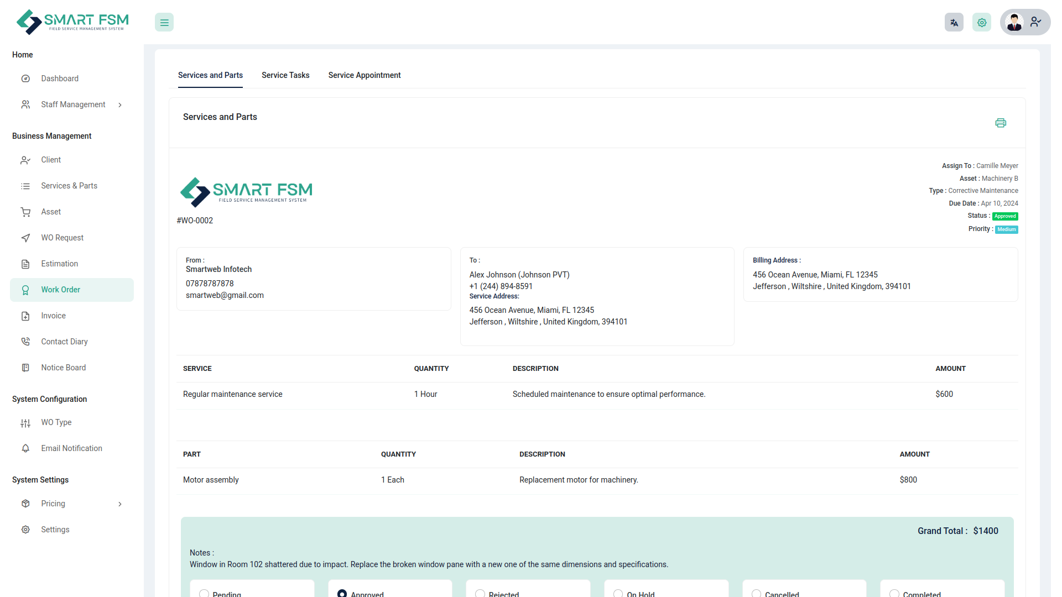Open the top-right settings gear
The image size is (1062, 597).
(981, 22)
